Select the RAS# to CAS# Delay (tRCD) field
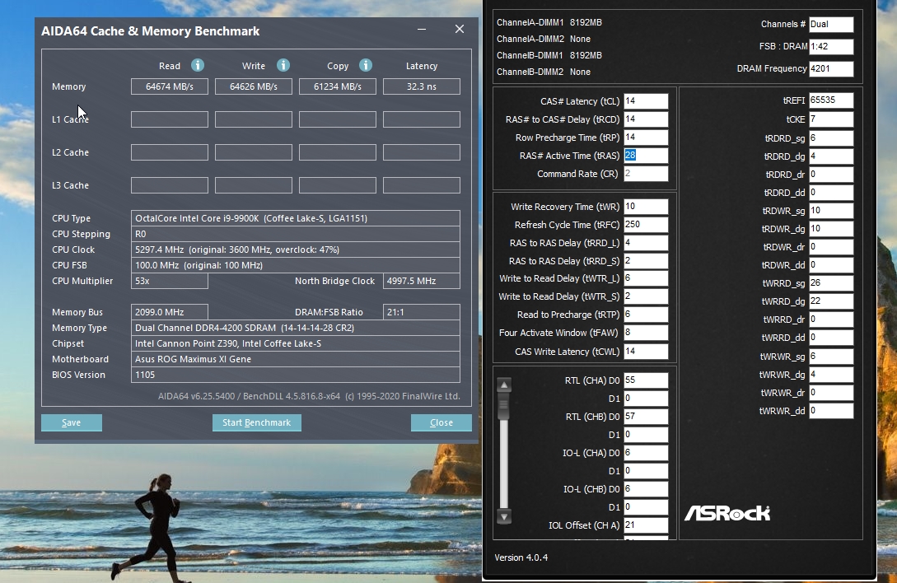 [645, 119]
